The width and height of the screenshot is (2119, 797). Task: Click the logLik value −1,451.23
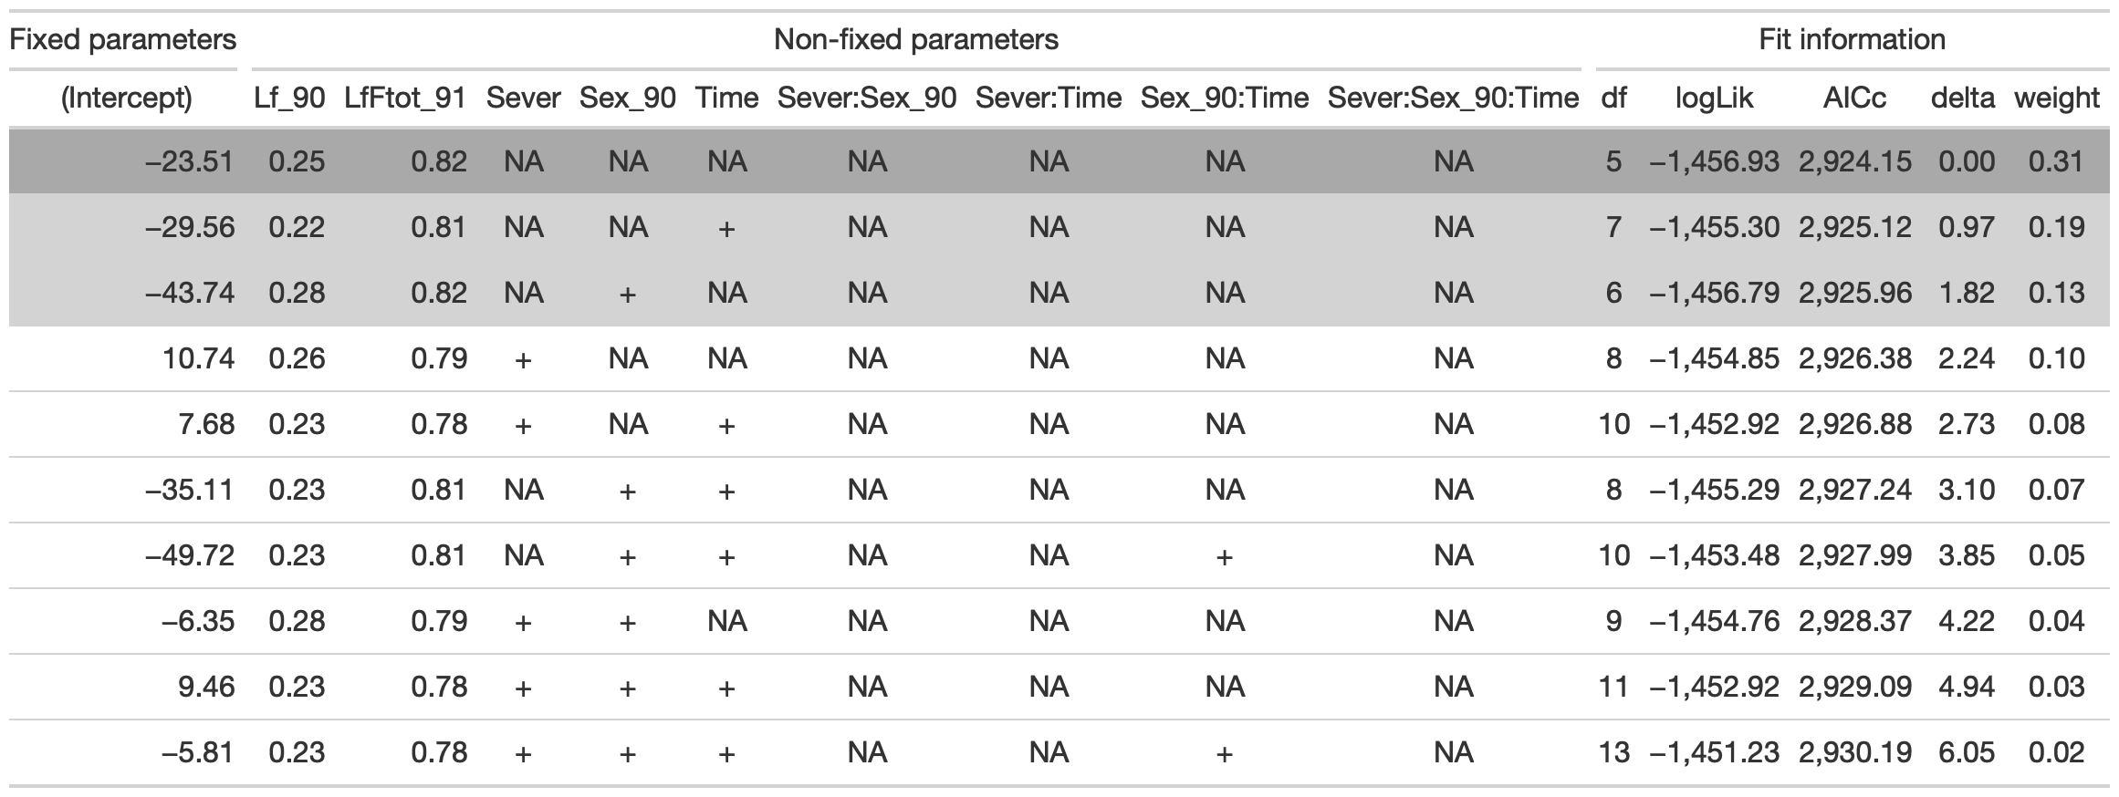coord(1714,752)
